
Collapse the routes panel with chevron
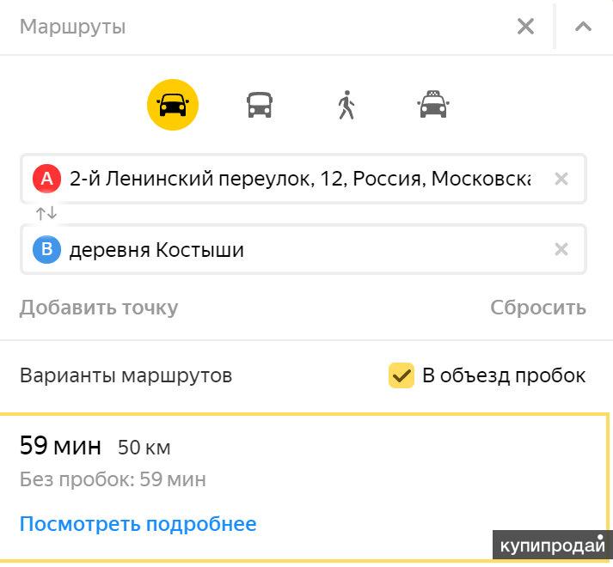click(x=583, y=27)
